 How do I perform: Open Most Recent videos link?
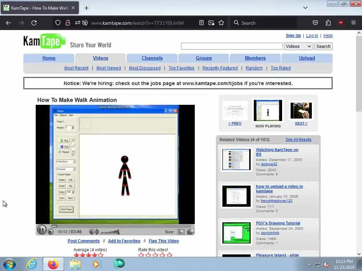(x=76, y=68)
